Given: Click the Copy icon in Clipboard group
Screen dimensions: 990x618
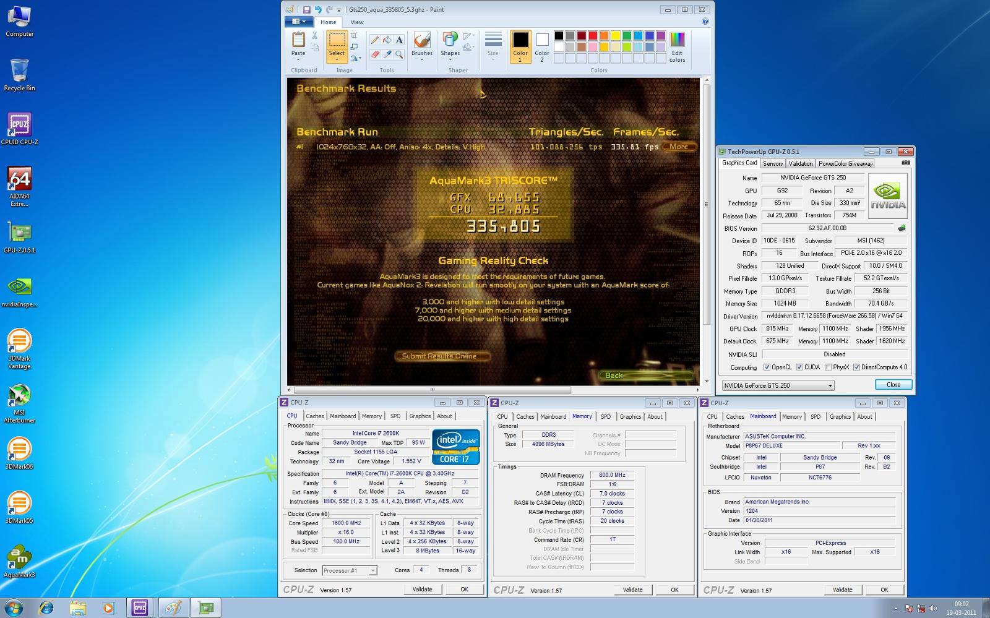Looking at the screenshot, I should click(314, 48).
